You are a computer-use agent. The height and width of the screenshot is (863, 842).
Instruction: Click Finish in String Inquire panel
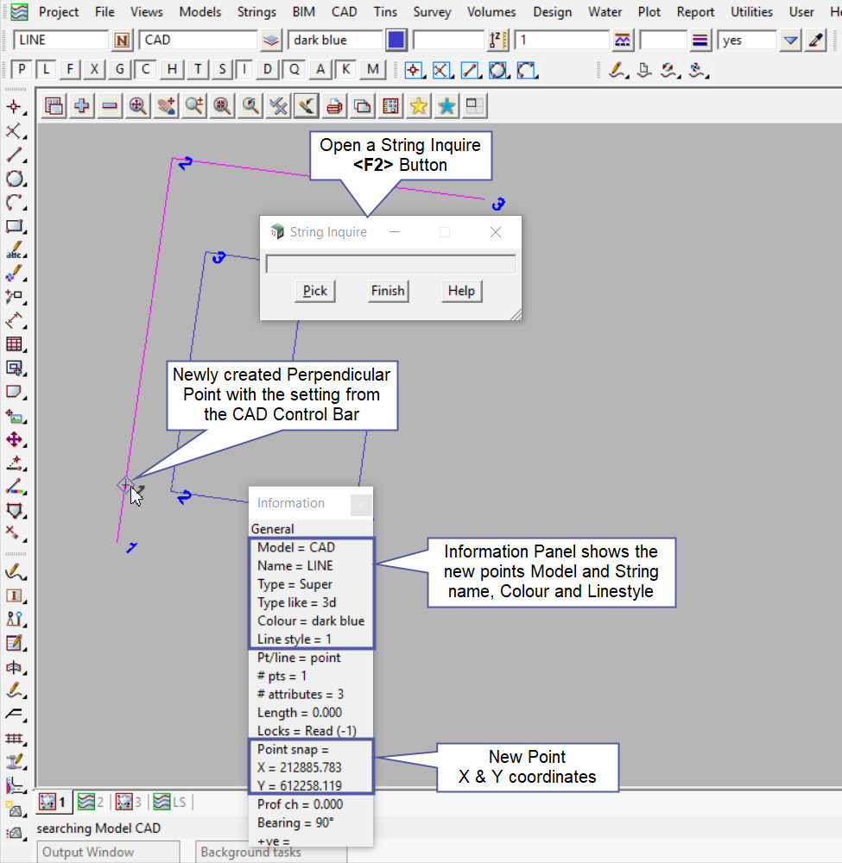tap(388, 291)
